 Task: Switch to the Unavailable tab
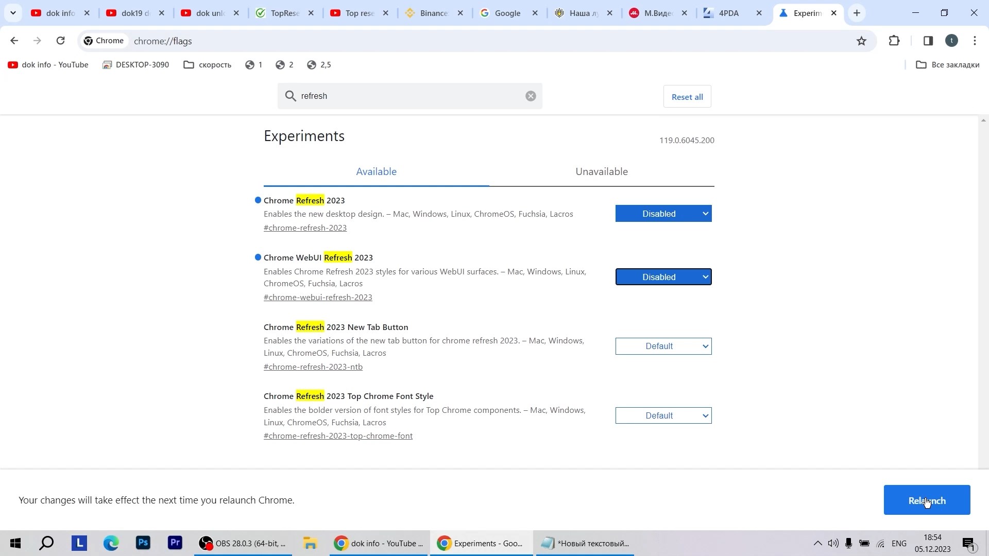tap(601, 172)
